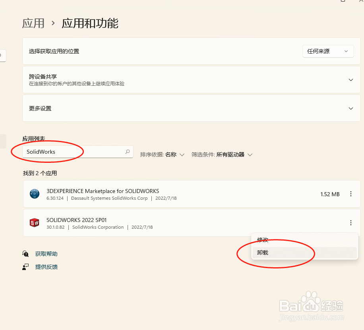
Task: Open the 提供反馈 link
Action: [46, 267]
